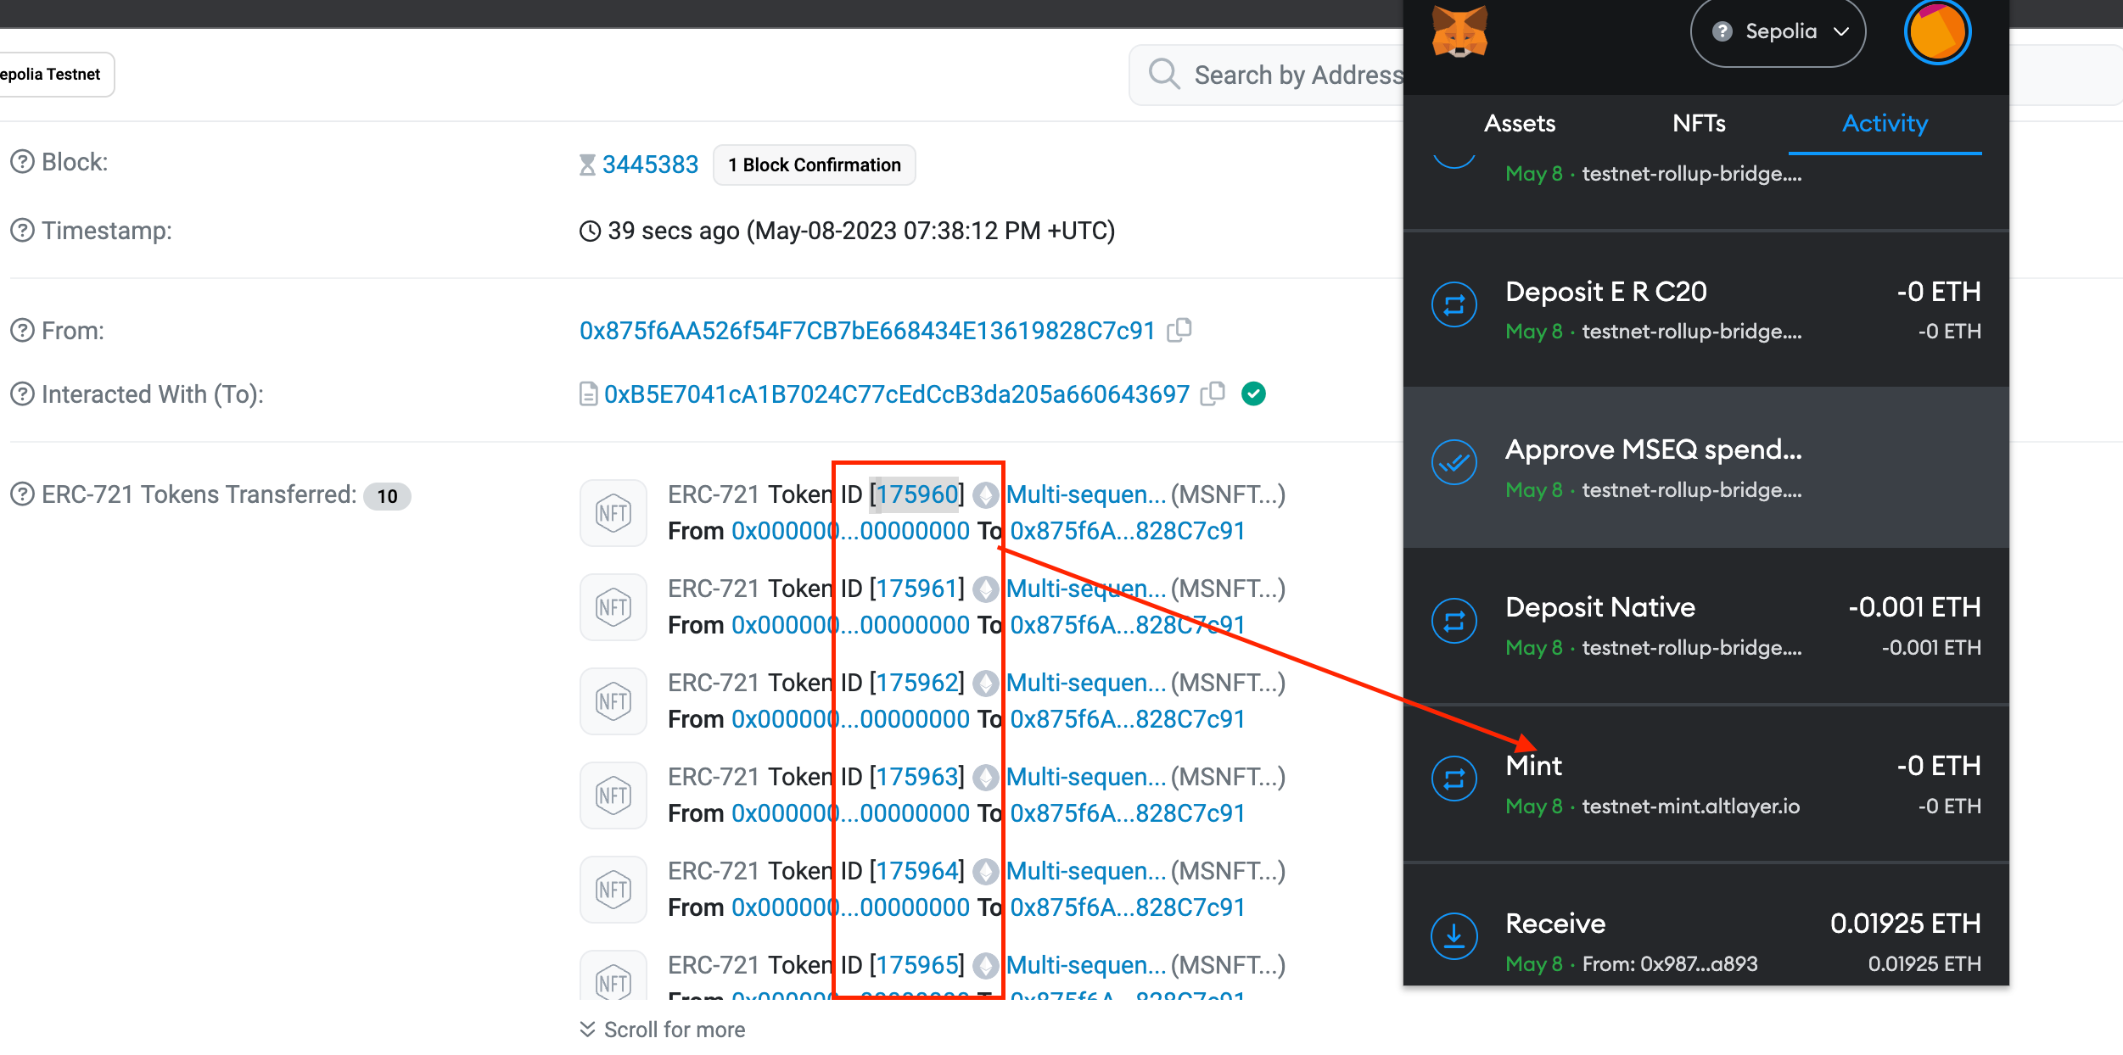
Task: Open Token ID 175961 link
Action: click(917, 589)
